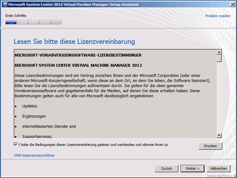Click the Ergänzungen bullet item
This screenshot has height=178, width=237.
point(34,116)
